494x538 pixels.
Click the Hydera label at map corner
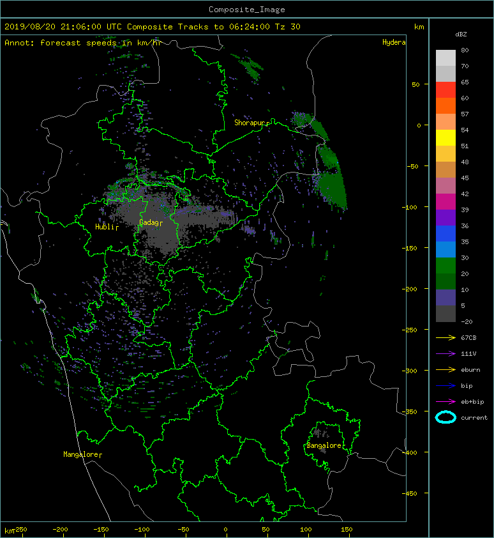(x=394, y=42)
